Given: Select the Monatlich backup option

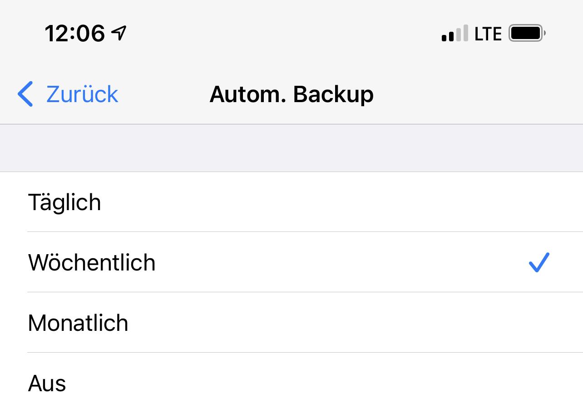Looking at the screenshot, I should [291, 323].
